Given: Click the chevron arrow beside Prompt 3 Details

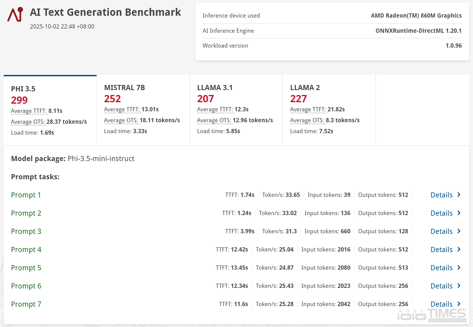Looking at the screenshot, I should [459, 231].
